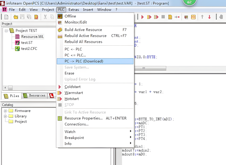Click the Coldstart red arrow toolbar icon

coord(143,17)
